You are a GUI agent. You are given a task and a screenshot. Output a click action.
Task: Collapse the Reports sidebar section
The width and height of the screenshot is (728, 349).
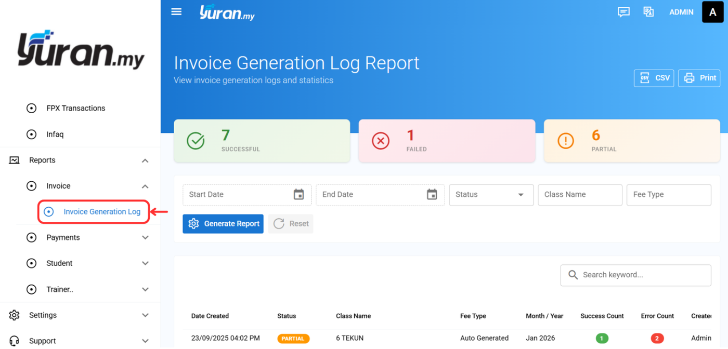point(145,160)
